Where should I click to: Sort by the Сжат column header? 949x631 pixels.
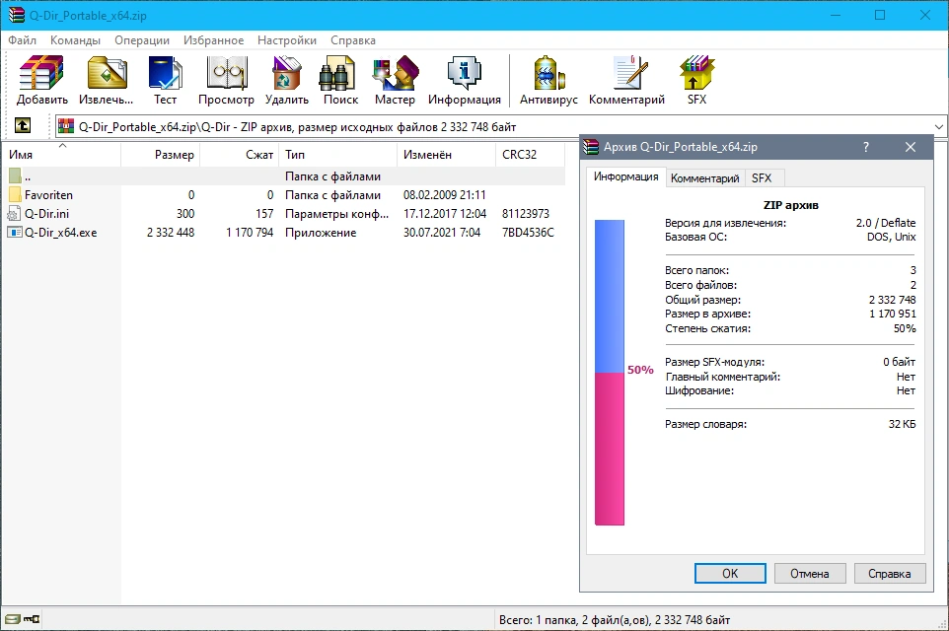point(239,154)
